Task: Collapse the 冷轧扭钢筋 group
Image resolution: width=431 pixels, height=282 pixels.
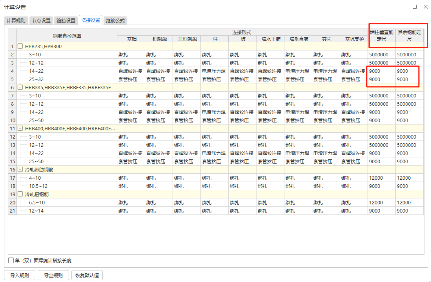Action: click(20, 194)
